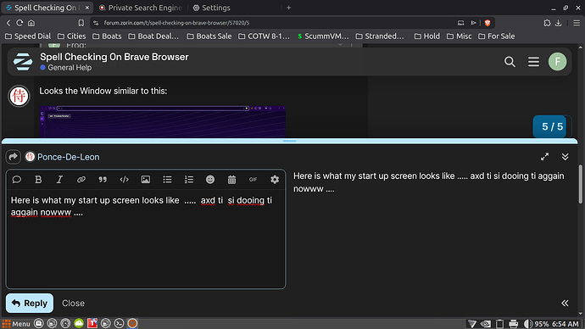
Task: Open the network icon in system tray
Action: pos(471,324)
